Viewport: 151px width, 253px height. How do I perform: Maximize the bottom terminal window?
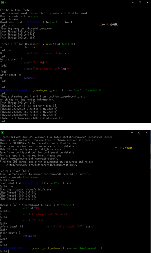(x=139, y=132)
